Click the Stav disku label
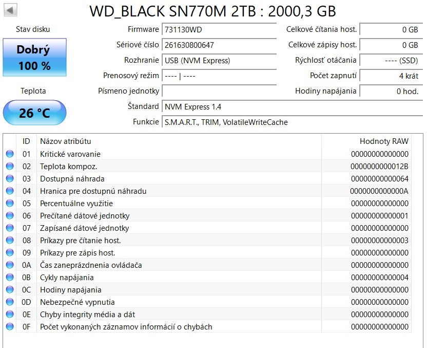 pos(33,29)
